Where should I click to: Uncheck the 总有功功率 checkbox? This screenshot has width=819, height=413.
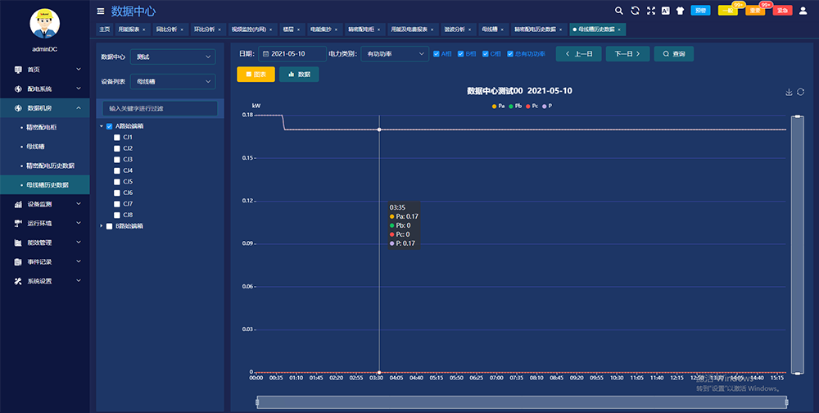[x=510, y=54]
